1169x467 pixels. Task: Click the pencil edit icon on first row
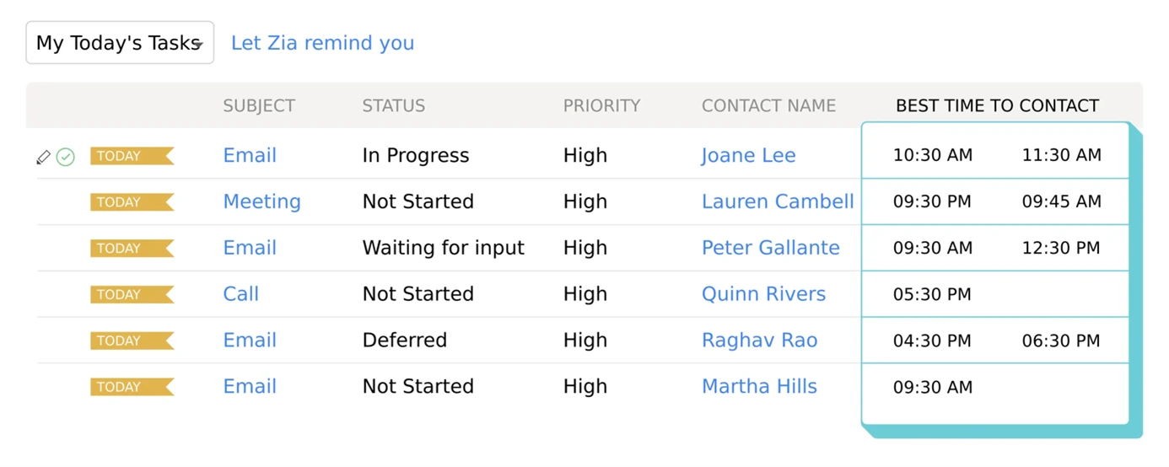click(44, 157)
